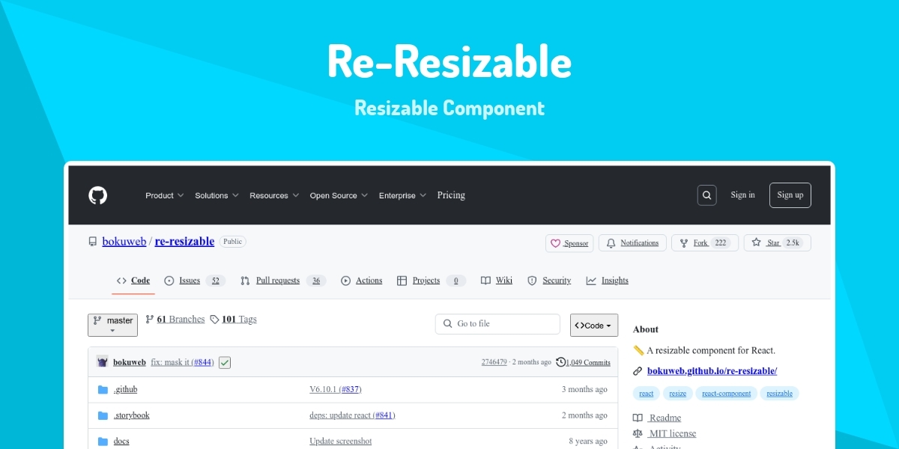This screenshot has height=449, width=899.
Task: Star the repository using the star icon
Action: [757, 242]
